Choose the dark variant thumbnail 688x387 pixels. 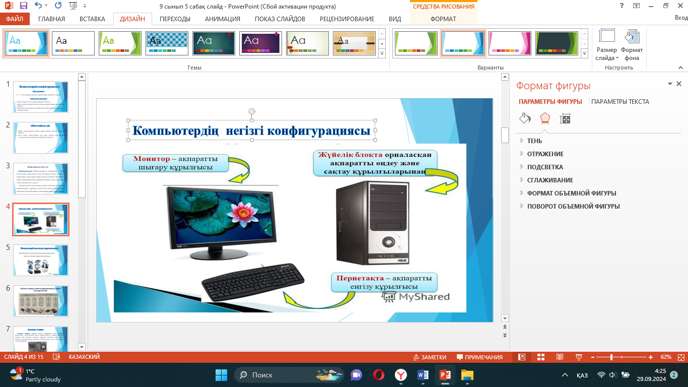coord(557,43)
